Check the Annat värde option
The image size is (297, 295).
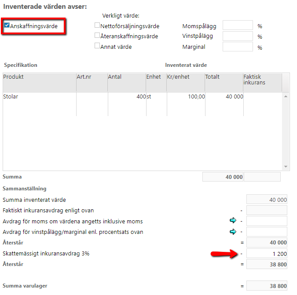(x=97, y=46)
